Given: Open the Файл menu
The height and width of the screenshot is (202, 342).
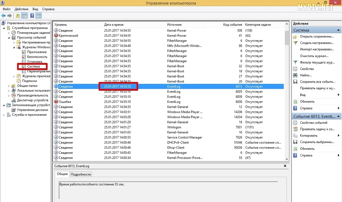Looking at the screenshot, I should tap(7, 9).
